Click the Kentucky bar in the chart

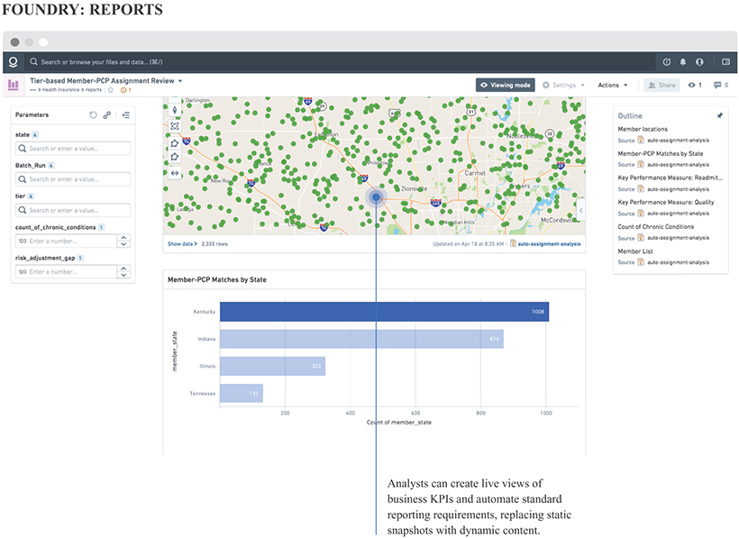(384, 312)
